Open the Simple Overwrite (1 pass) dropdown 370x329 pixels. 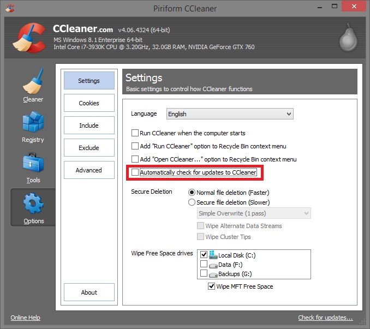click(254, 213)
